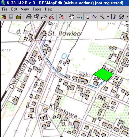Open the dropdown arrow next to magic wand
This screenshot has height=137, width=129.
[108, 17]
